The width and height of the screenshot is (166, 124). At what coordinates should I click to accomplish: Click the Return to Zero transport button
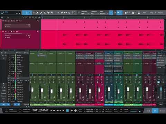tap(63, 111)
